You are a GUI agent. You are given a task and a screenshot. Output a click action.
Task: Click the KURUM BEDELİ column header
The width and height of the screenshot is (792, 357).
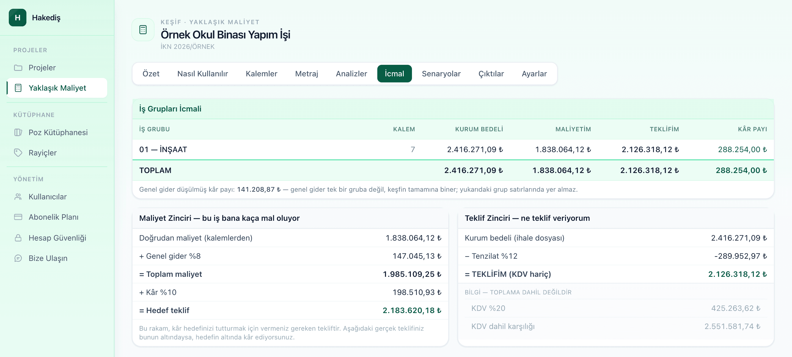[479, 129]
